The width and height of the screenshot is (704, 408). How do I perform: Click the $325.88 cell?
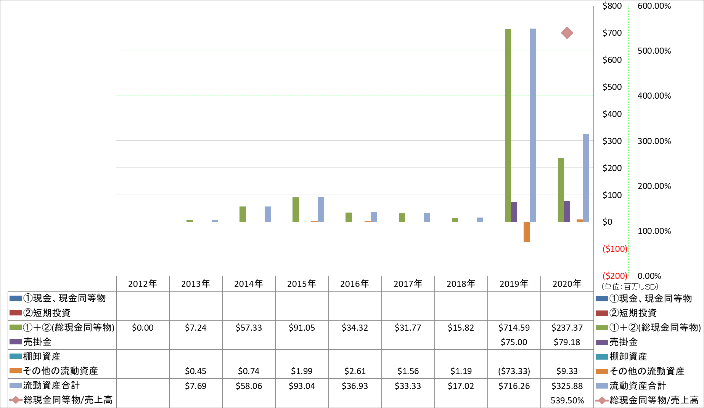[567, 386]
